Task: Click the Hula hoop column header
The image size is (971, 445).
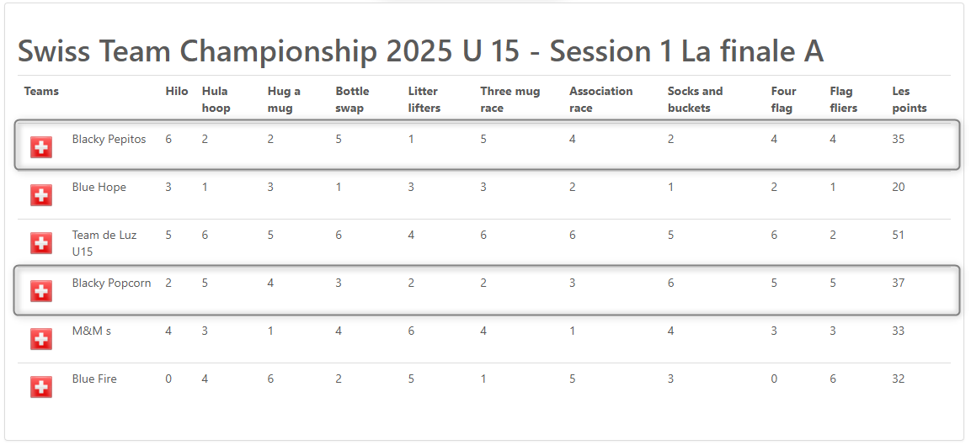Action: [x=216, y=99]
